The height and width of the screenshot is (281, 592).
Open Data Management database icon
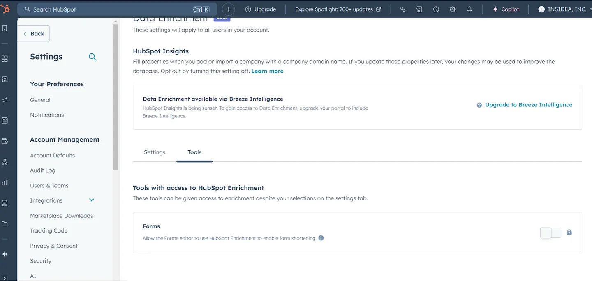tap(5, 203)
